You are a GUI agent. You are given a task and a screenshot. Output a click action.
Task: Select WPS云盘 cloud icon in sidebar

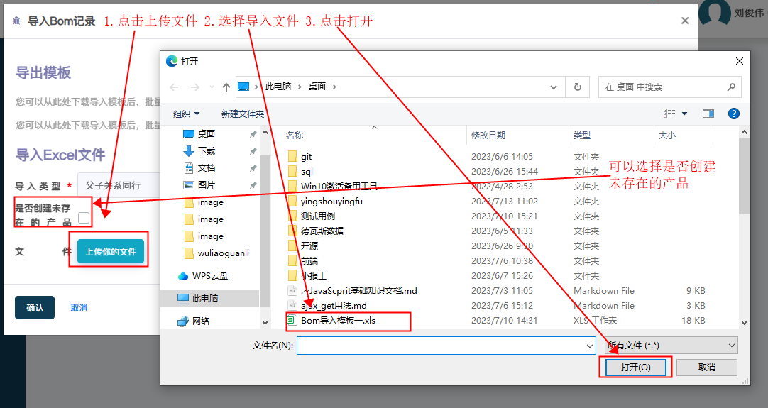coord(183,276)
